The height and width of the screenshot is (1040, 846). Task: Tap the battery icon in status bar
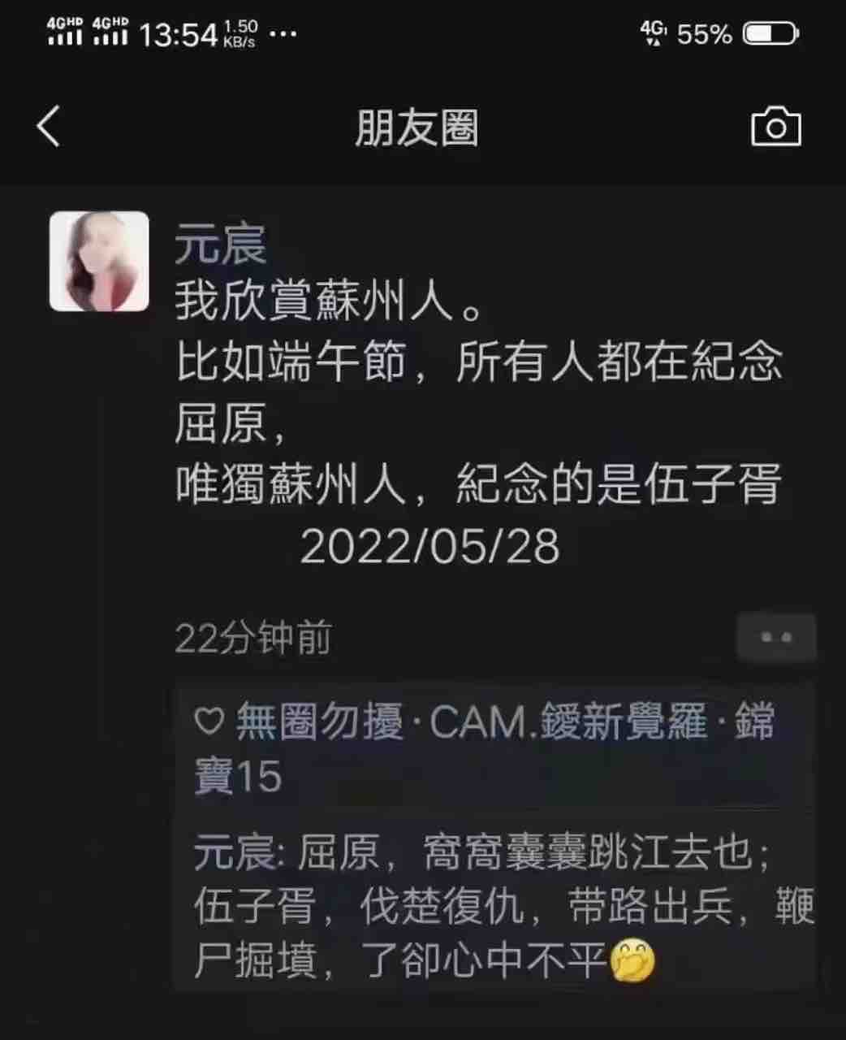pyautogui.click(x=770, y=34)
